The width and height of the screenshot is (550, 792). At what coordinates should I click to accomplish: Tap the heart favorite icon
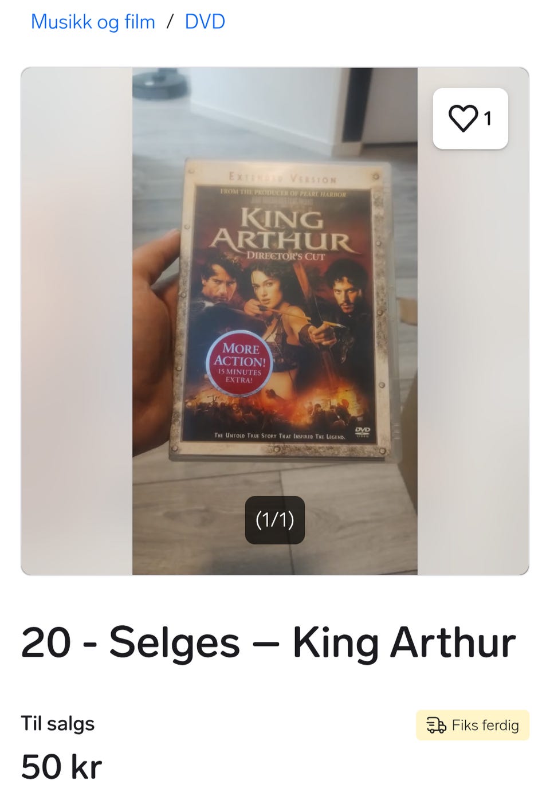coord(463,119)
